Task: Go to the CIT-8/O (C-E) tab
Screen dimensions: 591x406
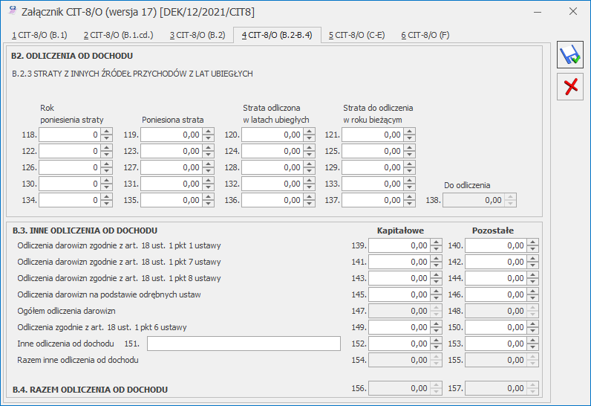Action: tap(356, 35)
